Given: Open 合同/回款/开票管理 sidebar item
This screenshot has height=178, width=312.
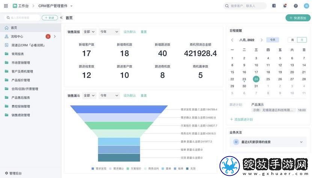Looking at the screenshot, I should (x=30, y=89).
